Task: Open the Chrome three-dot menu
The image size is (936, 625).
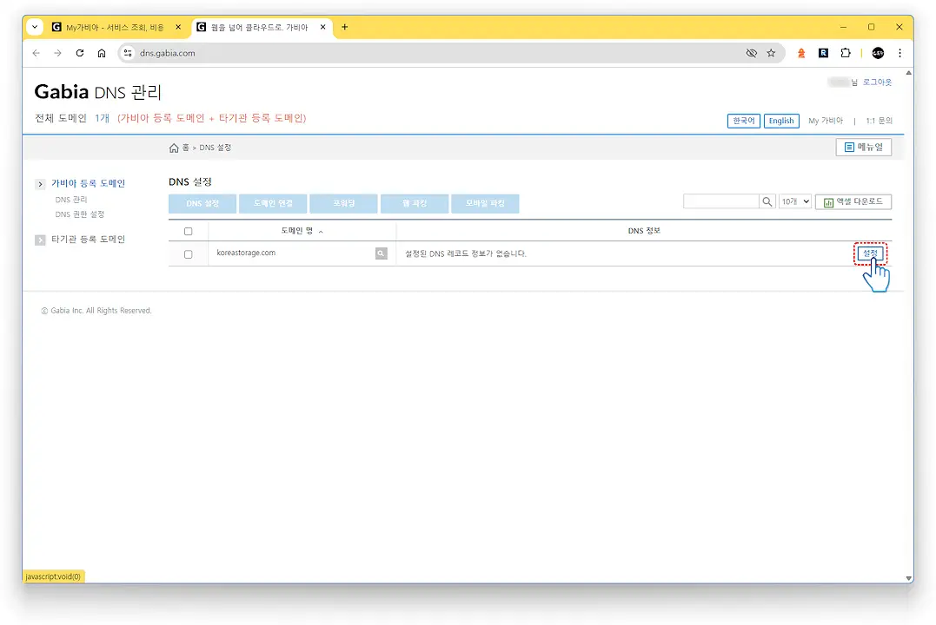Action: point(899,53)
